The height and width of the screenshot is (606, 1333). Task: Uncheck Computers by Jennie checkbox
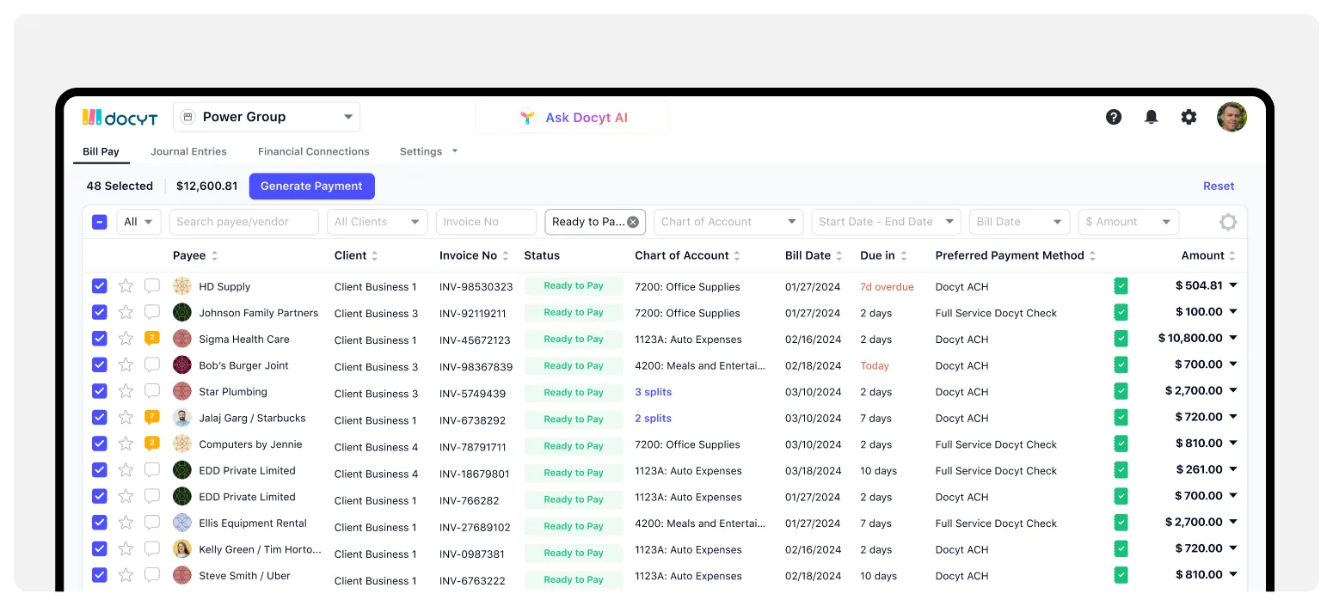point(100,444)
